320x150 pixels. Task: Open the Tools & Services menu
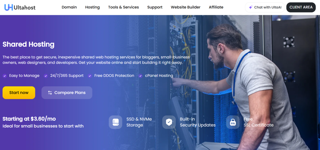pos(123,7)
